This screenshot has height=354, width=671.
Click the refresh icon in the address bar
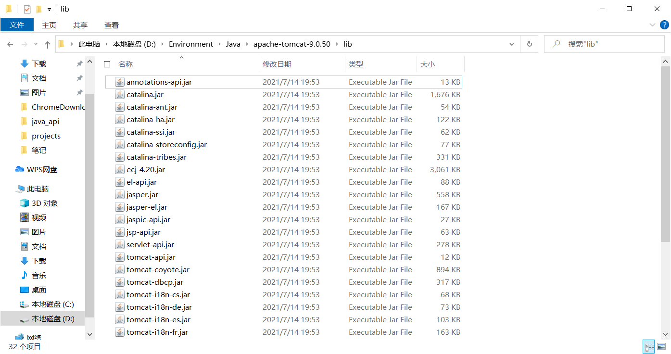[x=529, y=44]
